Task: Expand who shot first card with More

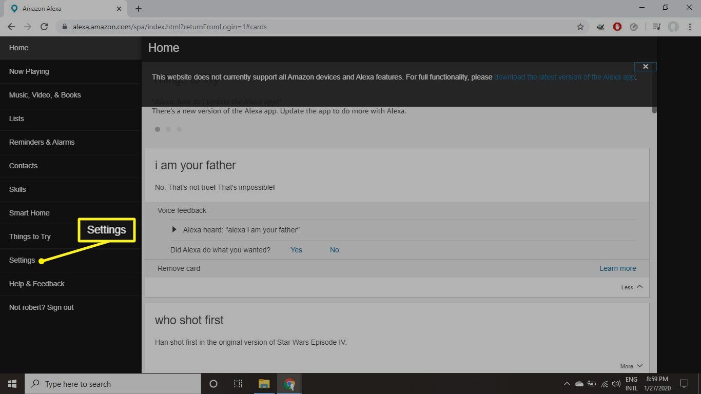Action: pyautogui.click(x=632, y=366)
